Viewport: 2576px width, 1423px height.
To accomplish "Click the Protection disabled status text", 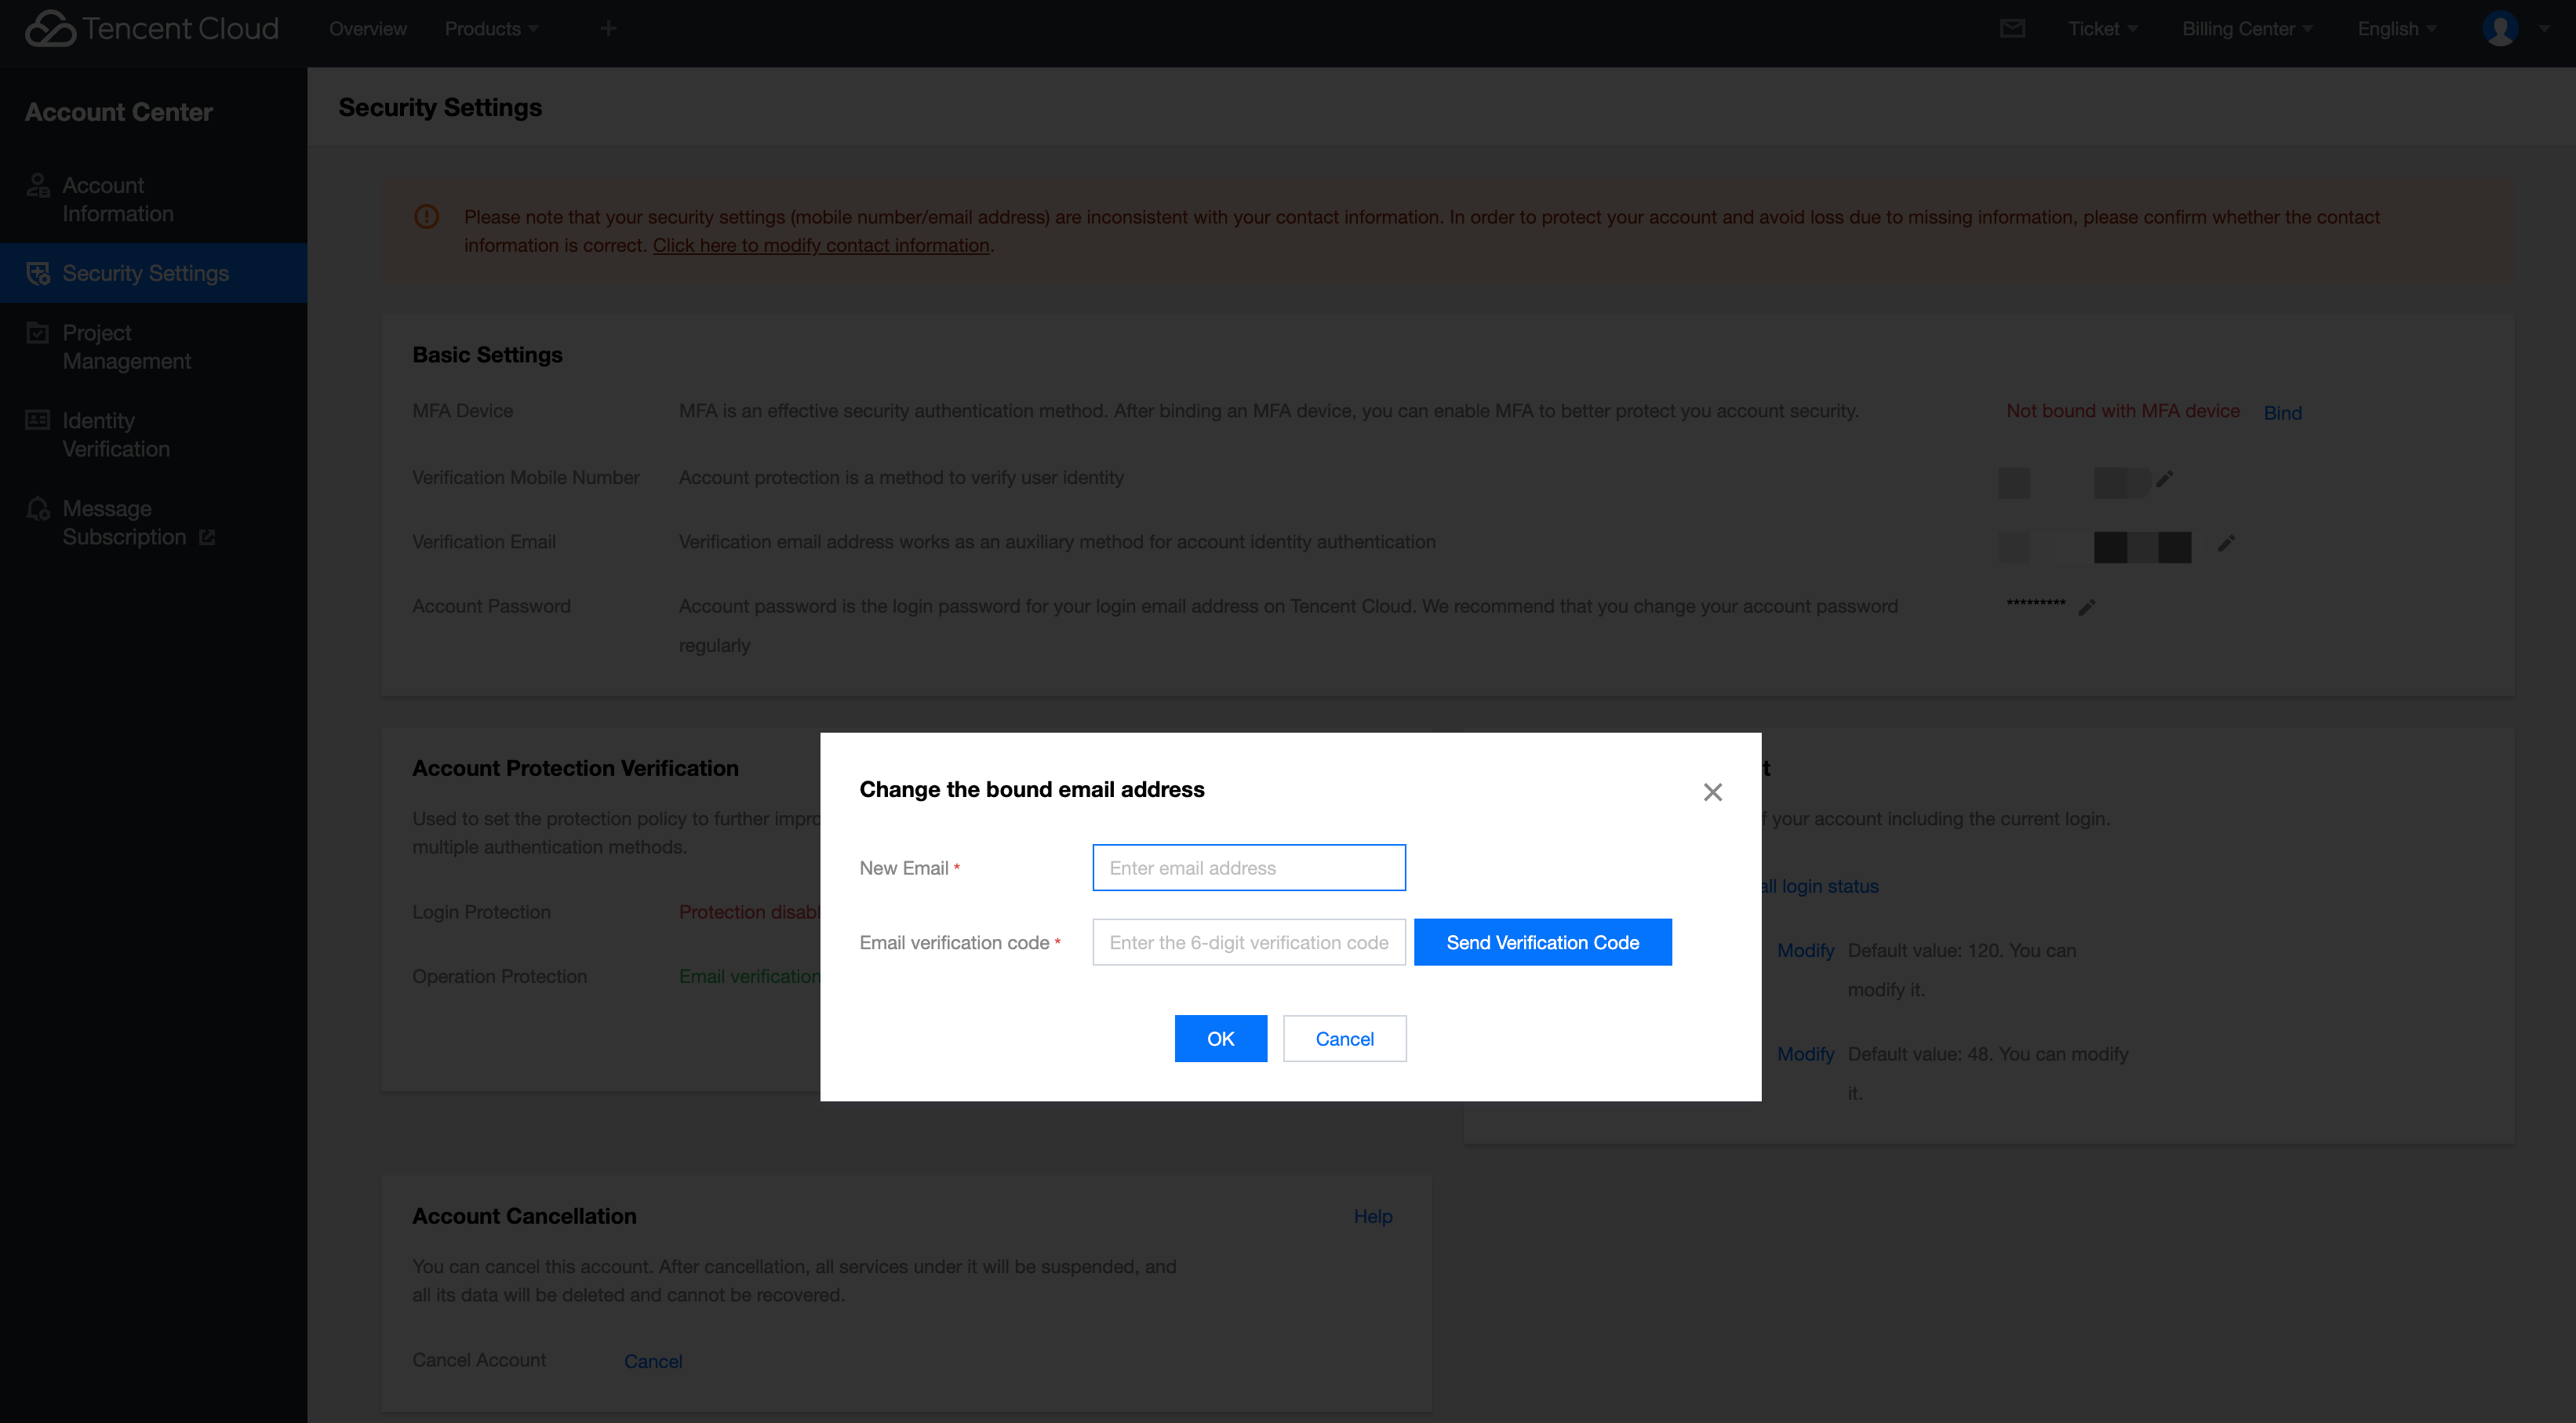I will 750,912.
